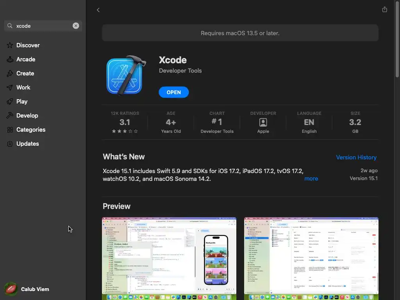Open the share icon menu
Viewport: 400px width, 300px height.
[x=384, y=9]
